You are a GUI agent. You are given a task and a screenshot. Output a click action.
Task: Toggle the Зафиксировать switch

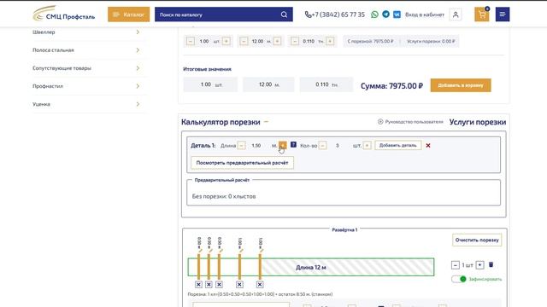tap(459, 279)
